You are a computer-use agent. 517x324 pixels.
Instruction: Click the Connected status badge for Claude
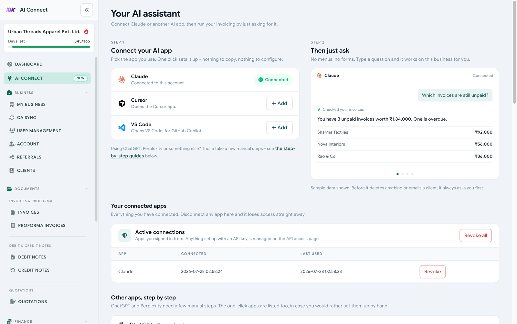pyautogui.click(x=273, y=80)
